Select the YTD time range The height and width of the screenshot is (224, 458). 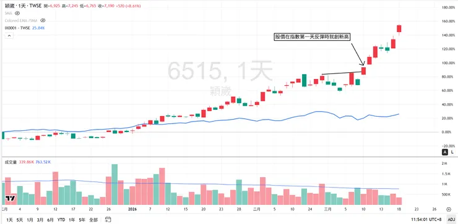point(61,219)
